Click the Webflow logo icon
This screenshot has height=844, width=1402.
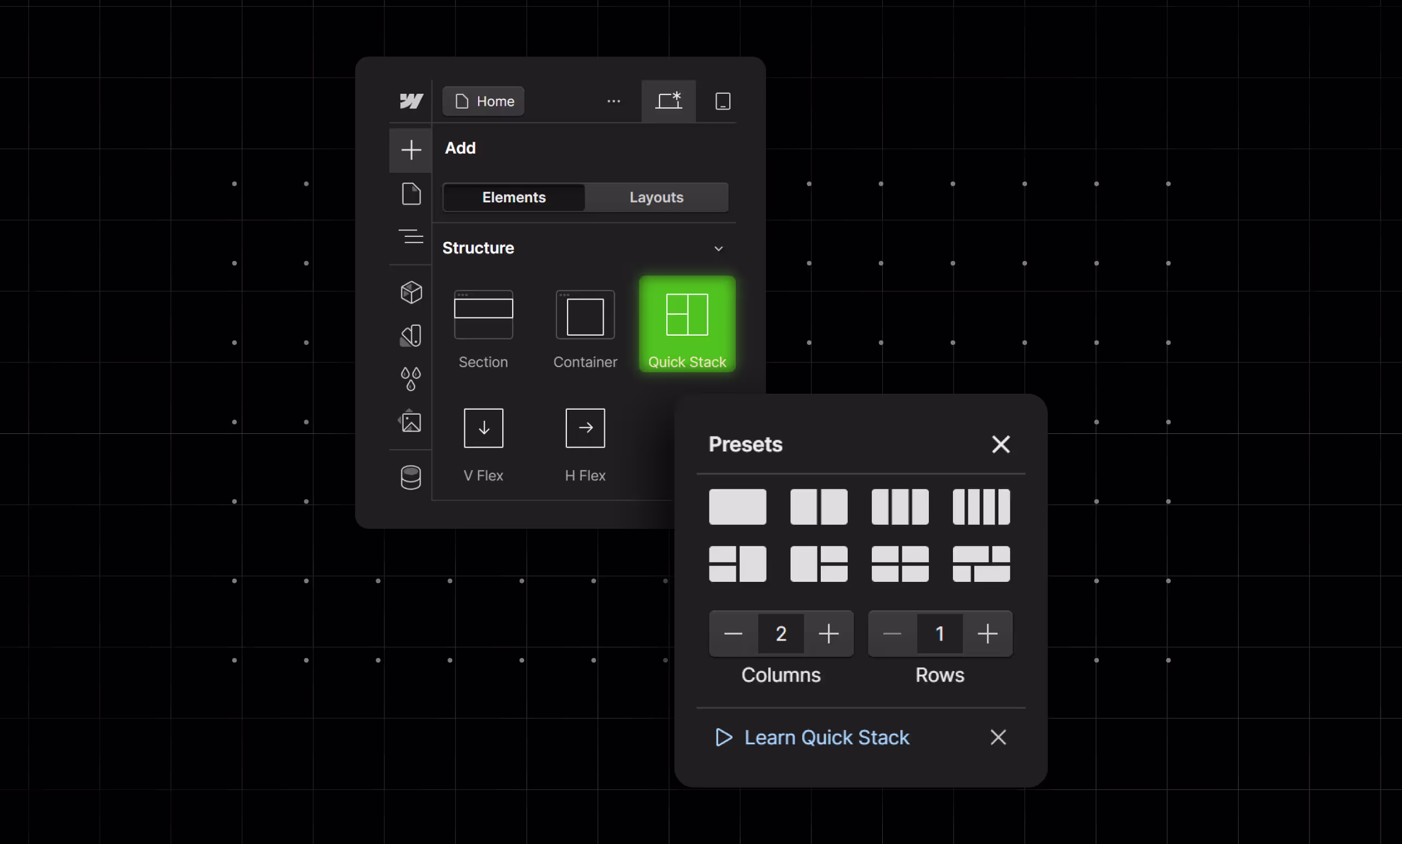[x=411, y=101]
